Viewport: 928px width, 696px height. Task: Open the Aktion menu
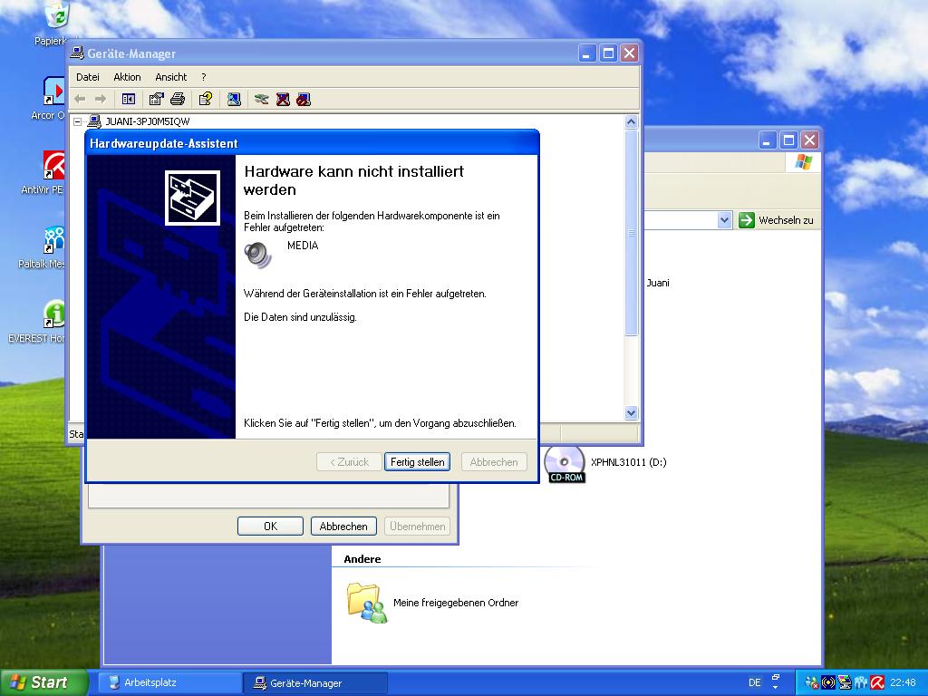click(127, 77)
